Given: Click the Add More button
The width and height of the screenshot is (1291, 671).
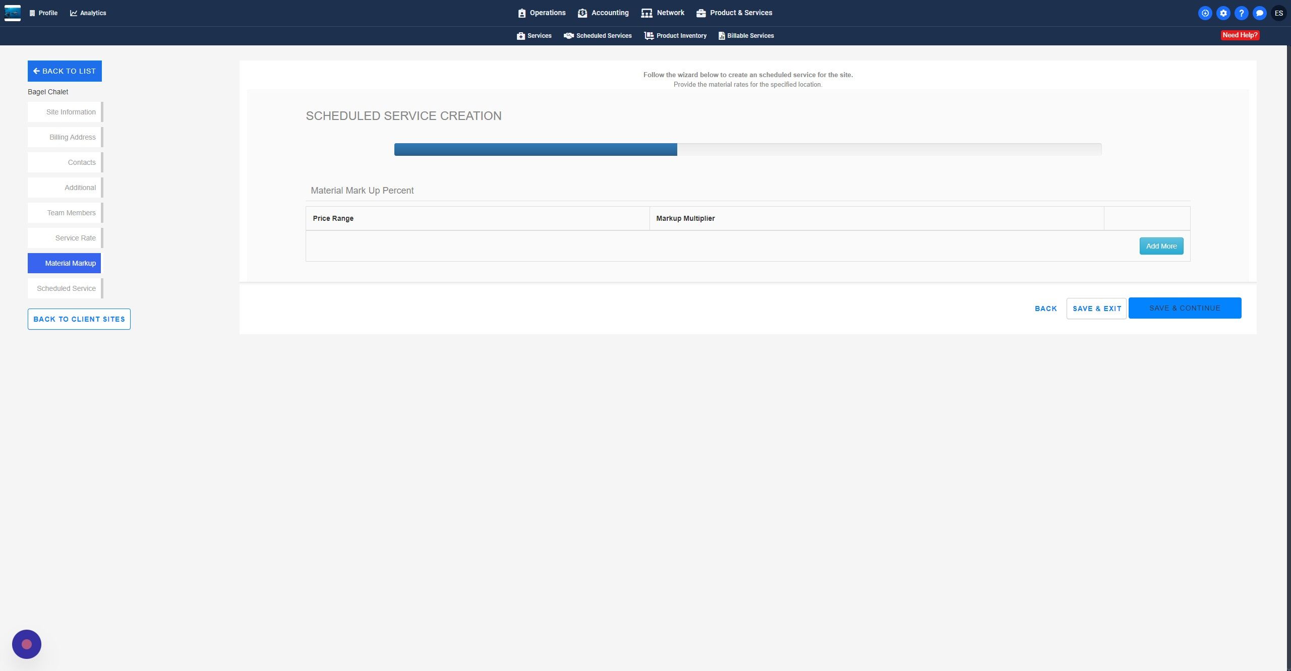Looking at the screenshot, I should tap(1161, 246).
